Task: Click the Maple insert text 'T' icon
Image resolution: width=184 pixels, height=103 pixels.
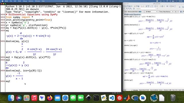Action: coord(148,6)
